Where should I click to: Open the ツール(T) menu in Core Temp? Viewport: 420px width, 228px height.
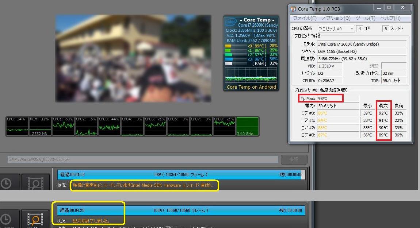pyautogui.click(x=365, y=18)
